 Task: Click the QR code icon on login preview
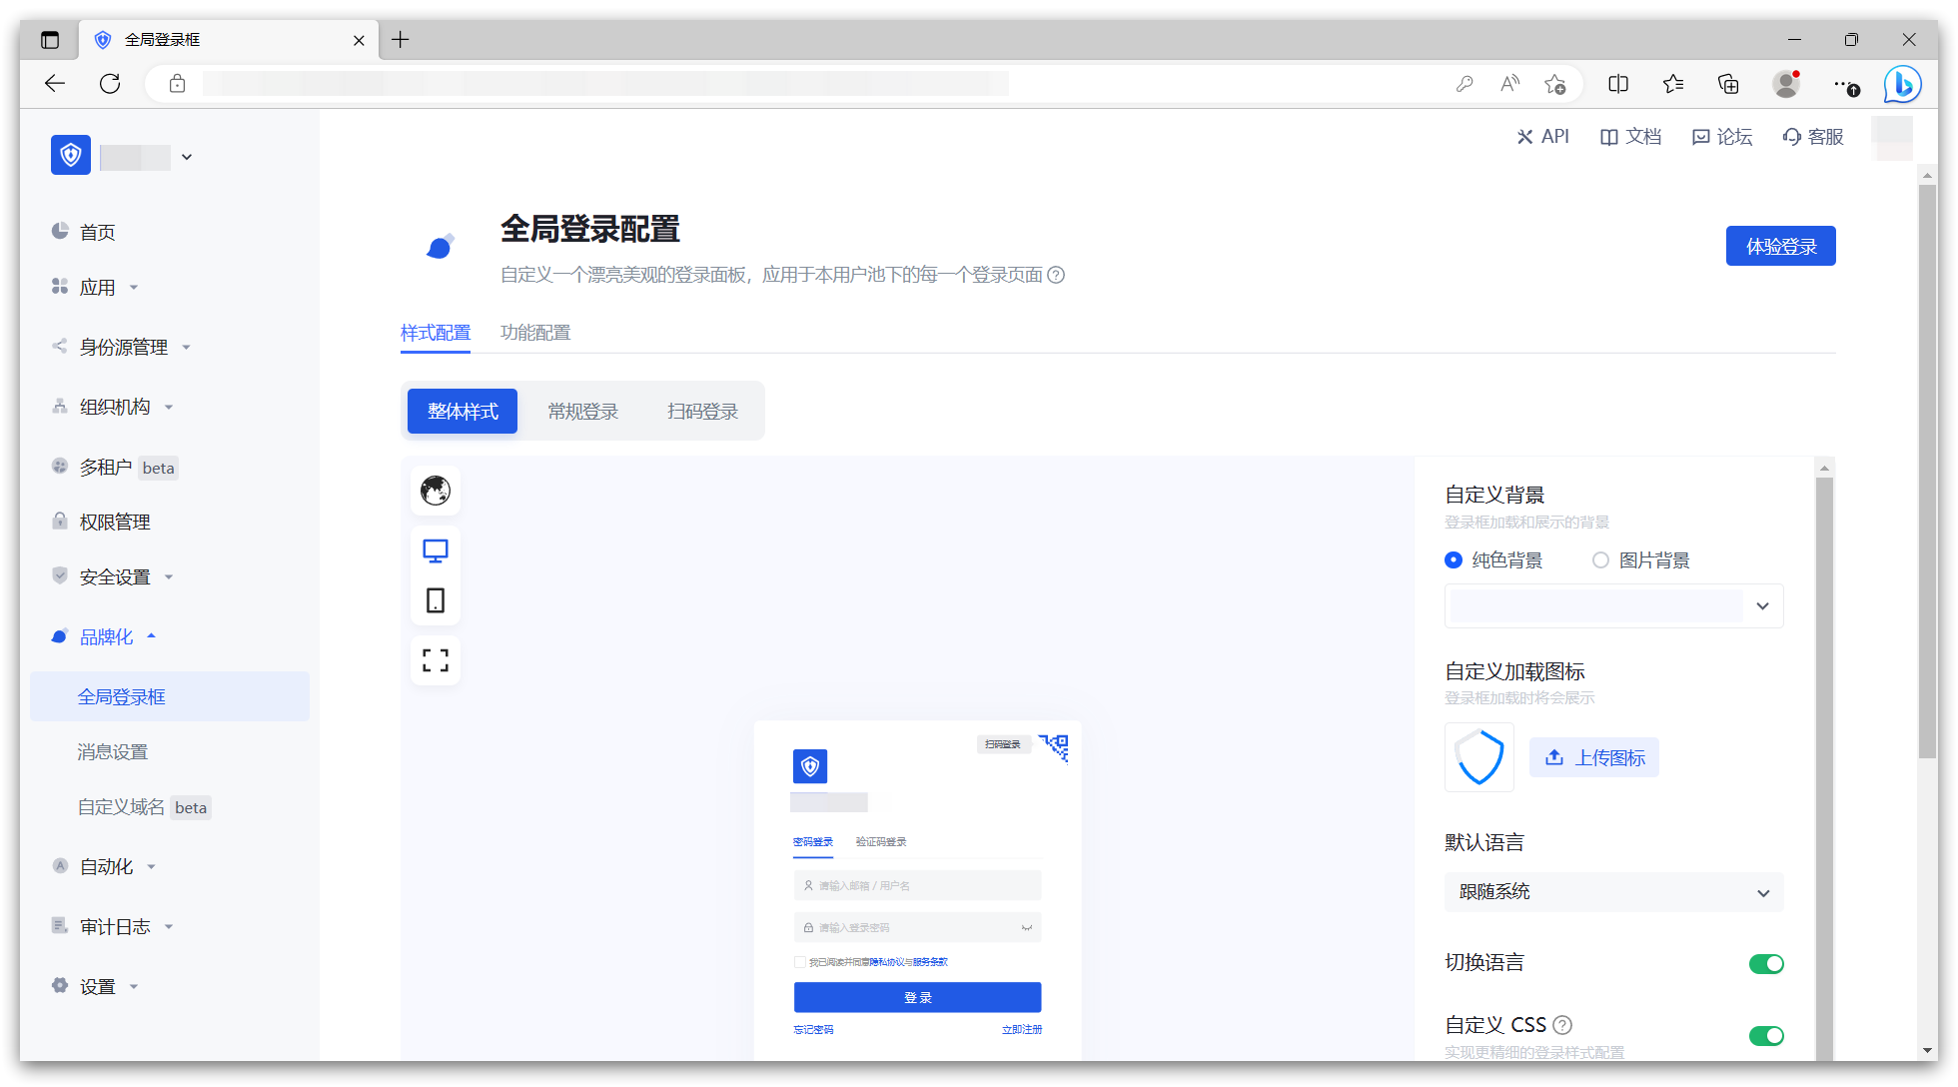pos(1055,746)
